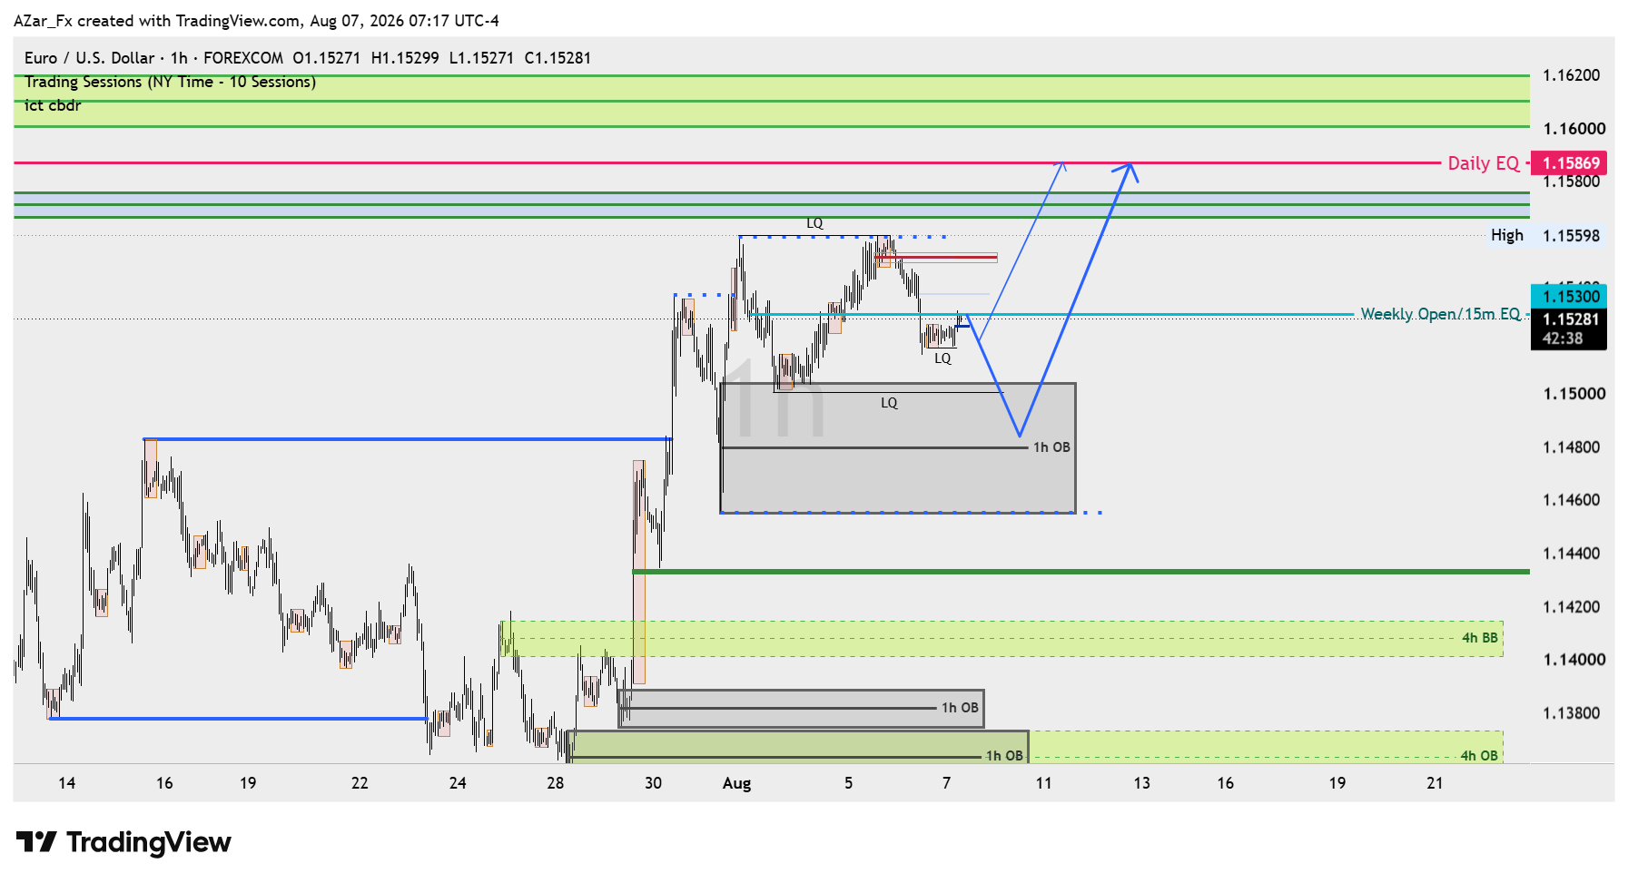1628x883 pixels.
Task: Click the 42:38 candle countdown timer
Action: click(1563, 338)
